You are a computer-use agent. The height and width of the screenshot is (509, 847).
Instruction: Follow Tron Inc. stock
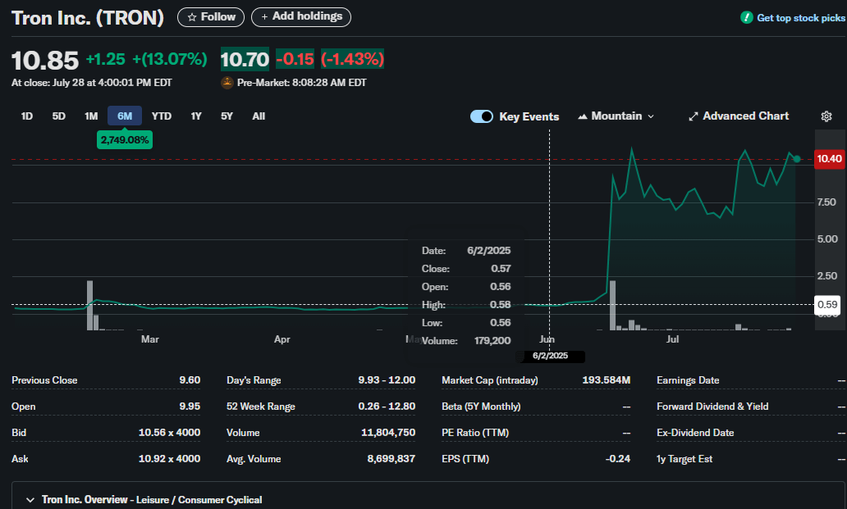tap(211, 17)
